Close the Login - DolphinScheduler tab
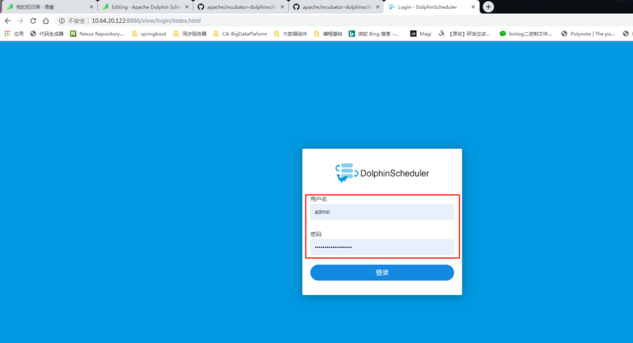Screen dimensions: 633x343 coord(473,7)
